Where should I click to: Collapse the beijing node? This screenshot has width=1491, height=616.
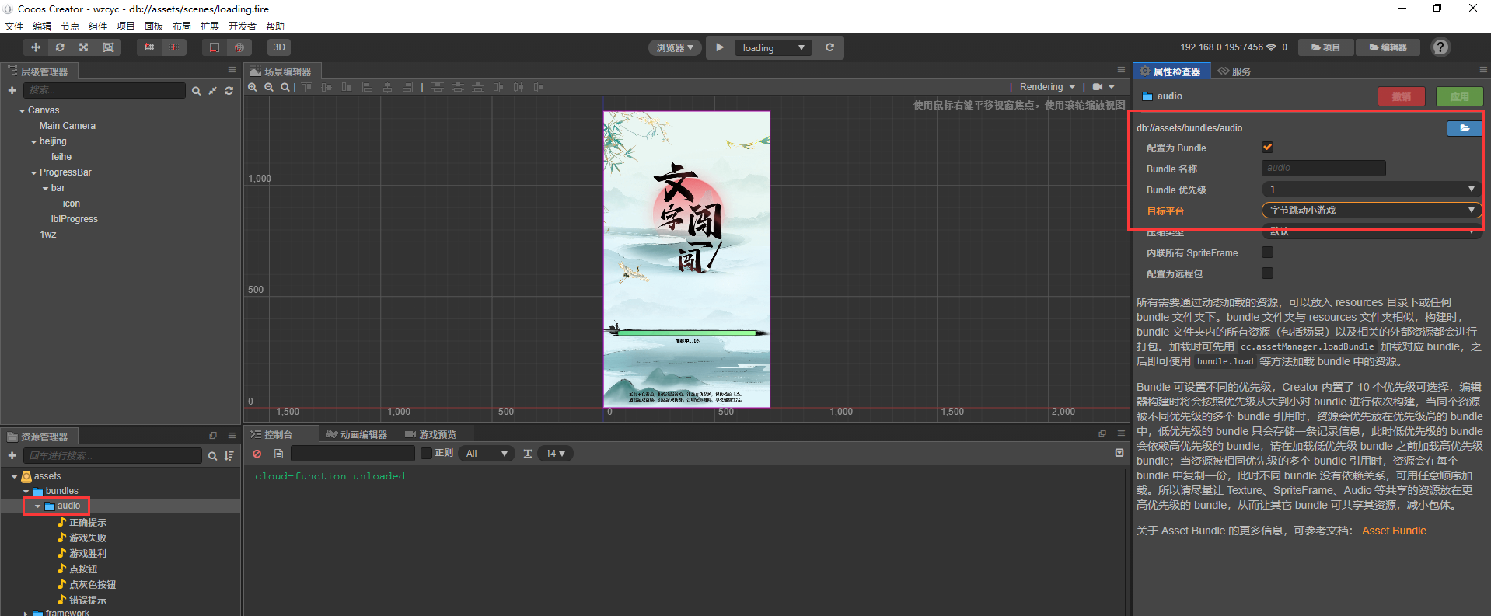click(x=33, y=142)
